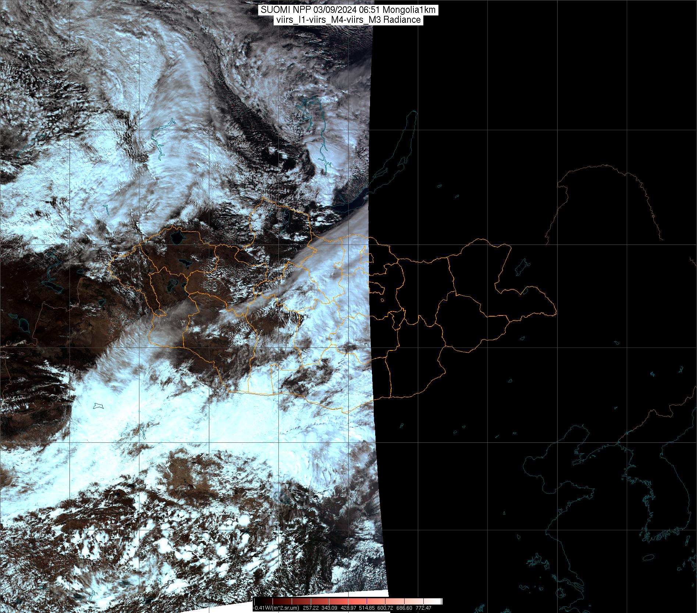Click the -0.41 W/(m^2.sr.um) units label
This screenshot has height=613, width=697.
pos(276,608)
